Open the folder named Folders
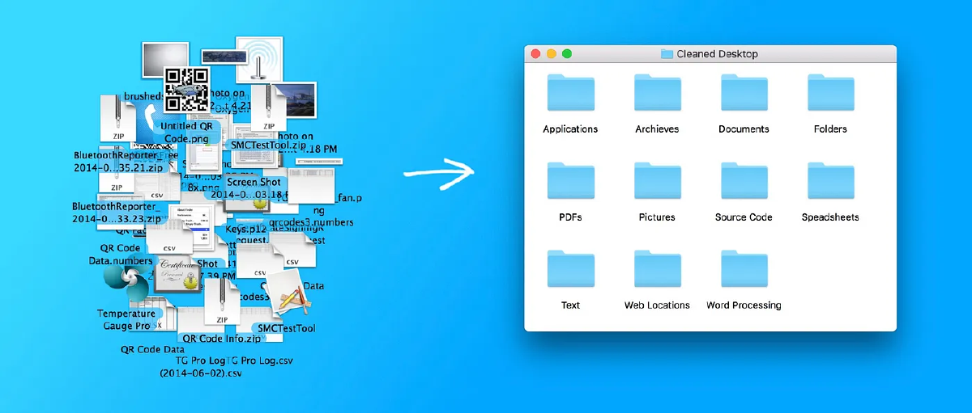Viewport: 972px width, 413px height. click(x=830, y=92)
